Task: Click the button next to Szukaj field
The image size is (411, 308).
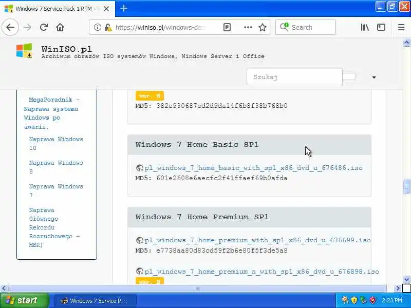Action: tap(349, 76)
